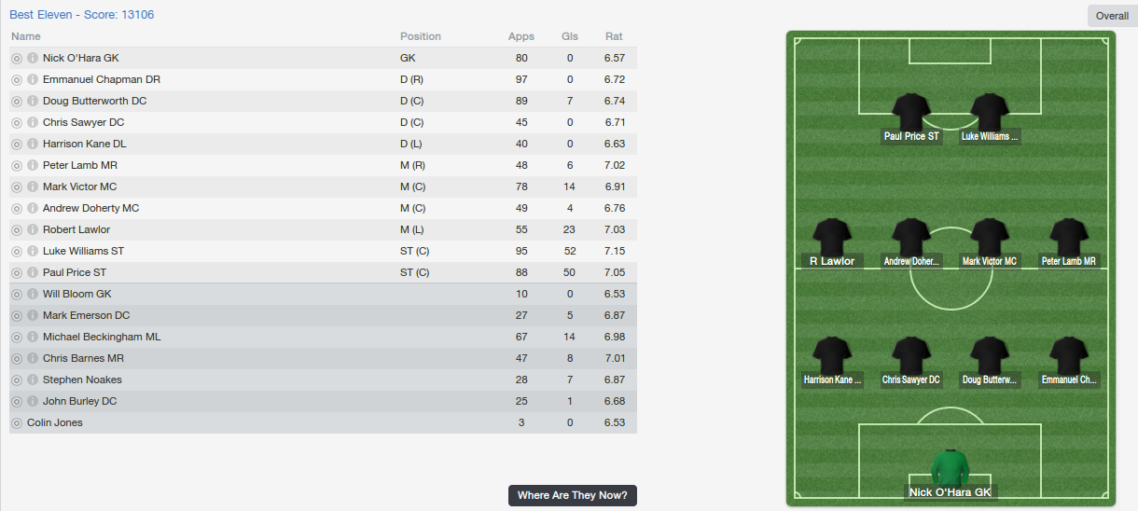The width and height of the screenshot is (1138, 511).
Task: Click the target icon beside Mark Victor MC
Action: coord(17,186)
